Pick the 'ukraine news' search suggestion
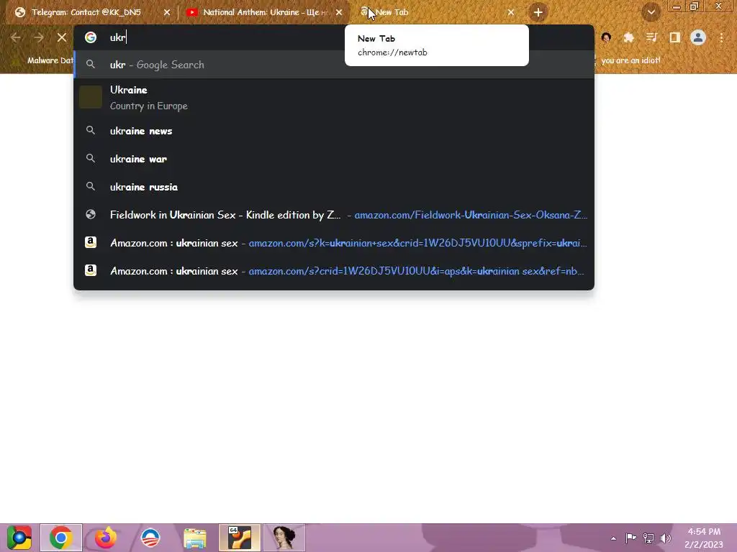 click(x=334, y=131)
